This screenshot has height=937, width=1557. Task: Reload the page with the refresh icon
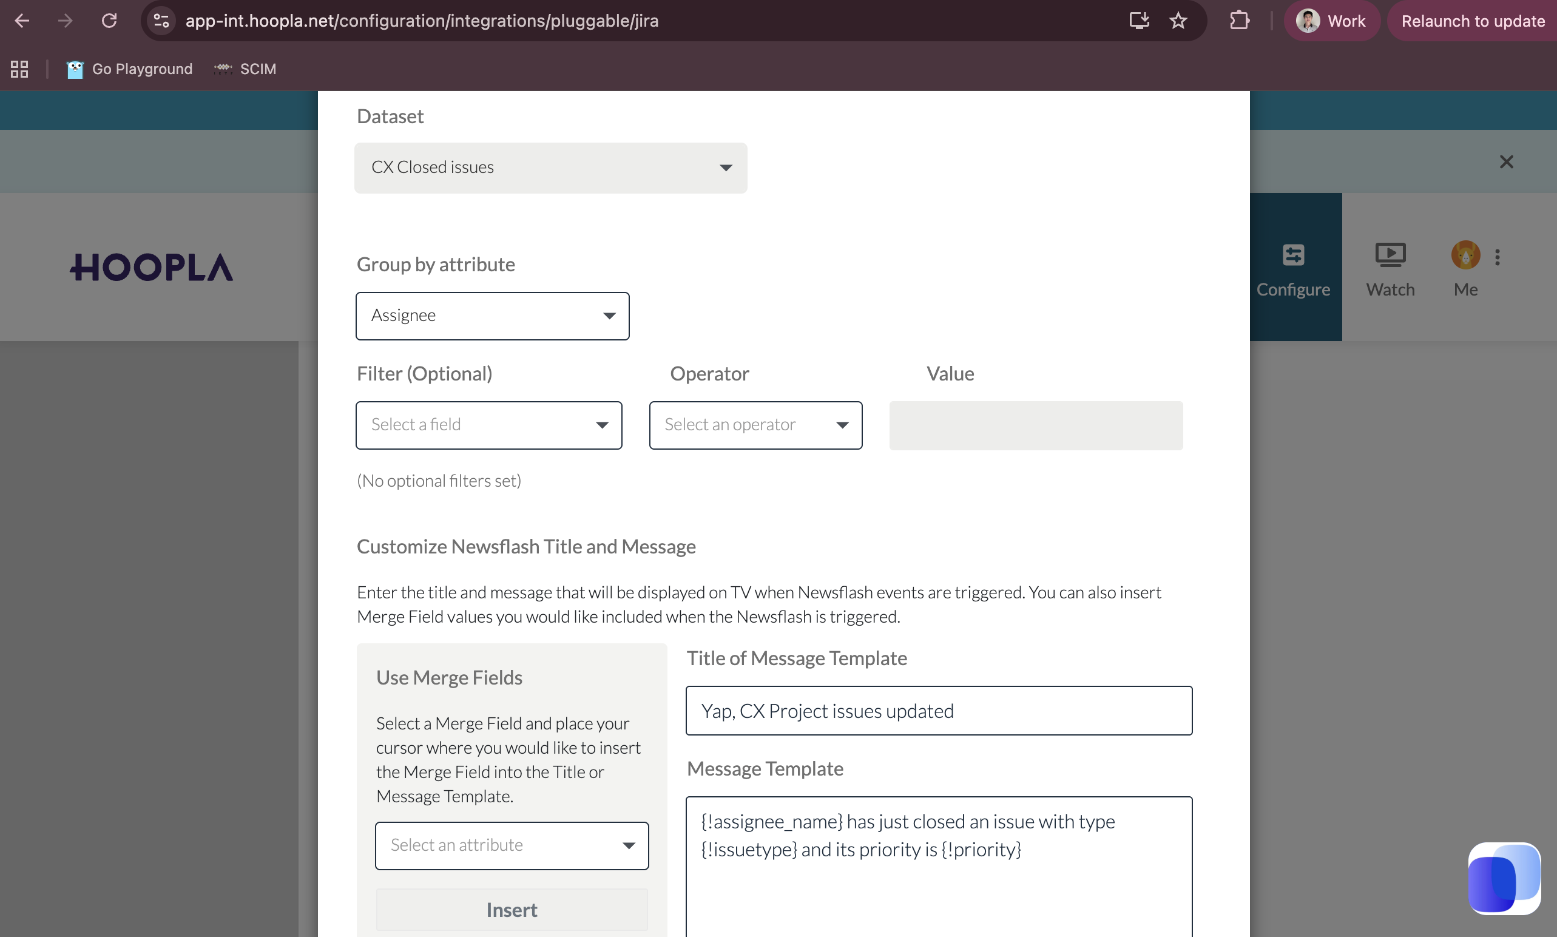(109, 21)
